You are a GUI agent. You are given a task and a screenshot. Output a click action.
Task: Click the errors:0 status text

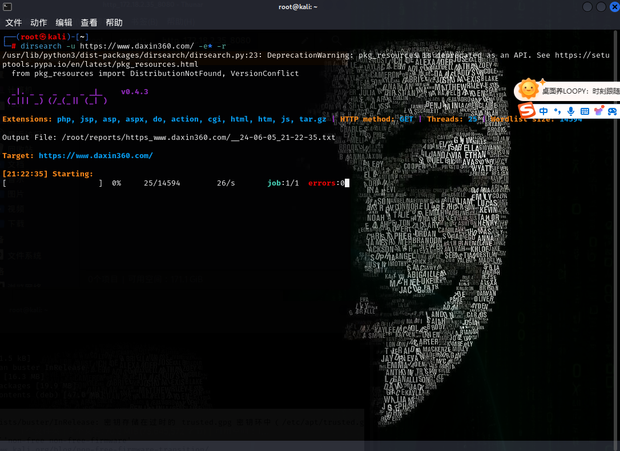click(x=326, y=183)
